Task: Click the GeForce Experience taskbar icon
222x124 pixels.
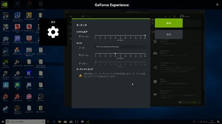Action: tap(88, 122)
